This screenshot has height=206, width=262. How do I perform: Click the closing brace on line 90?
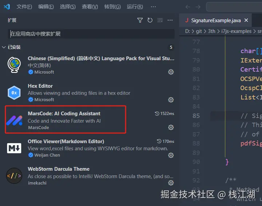coord(227,162)
